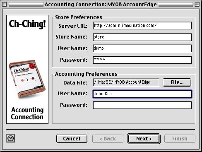
Task: Click the Data File: label
Action: [75, 82]
